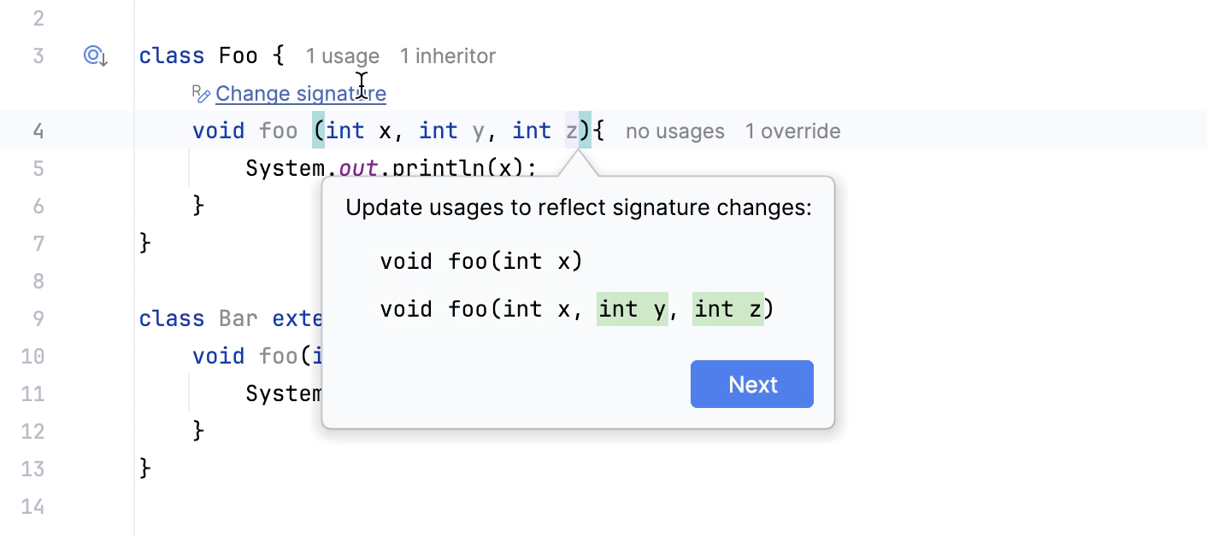Click line number 4 in the gutter
The height and width of the screenshot is (536, 1207).
pyautogui.click(x=38, y=131)
